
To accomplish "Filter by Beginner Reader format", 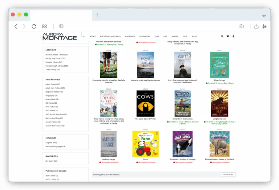I will 54,92.
